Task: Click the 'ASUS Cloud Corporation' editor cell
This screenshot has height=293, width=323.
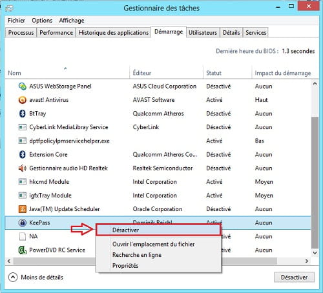Action: (165, 86)
